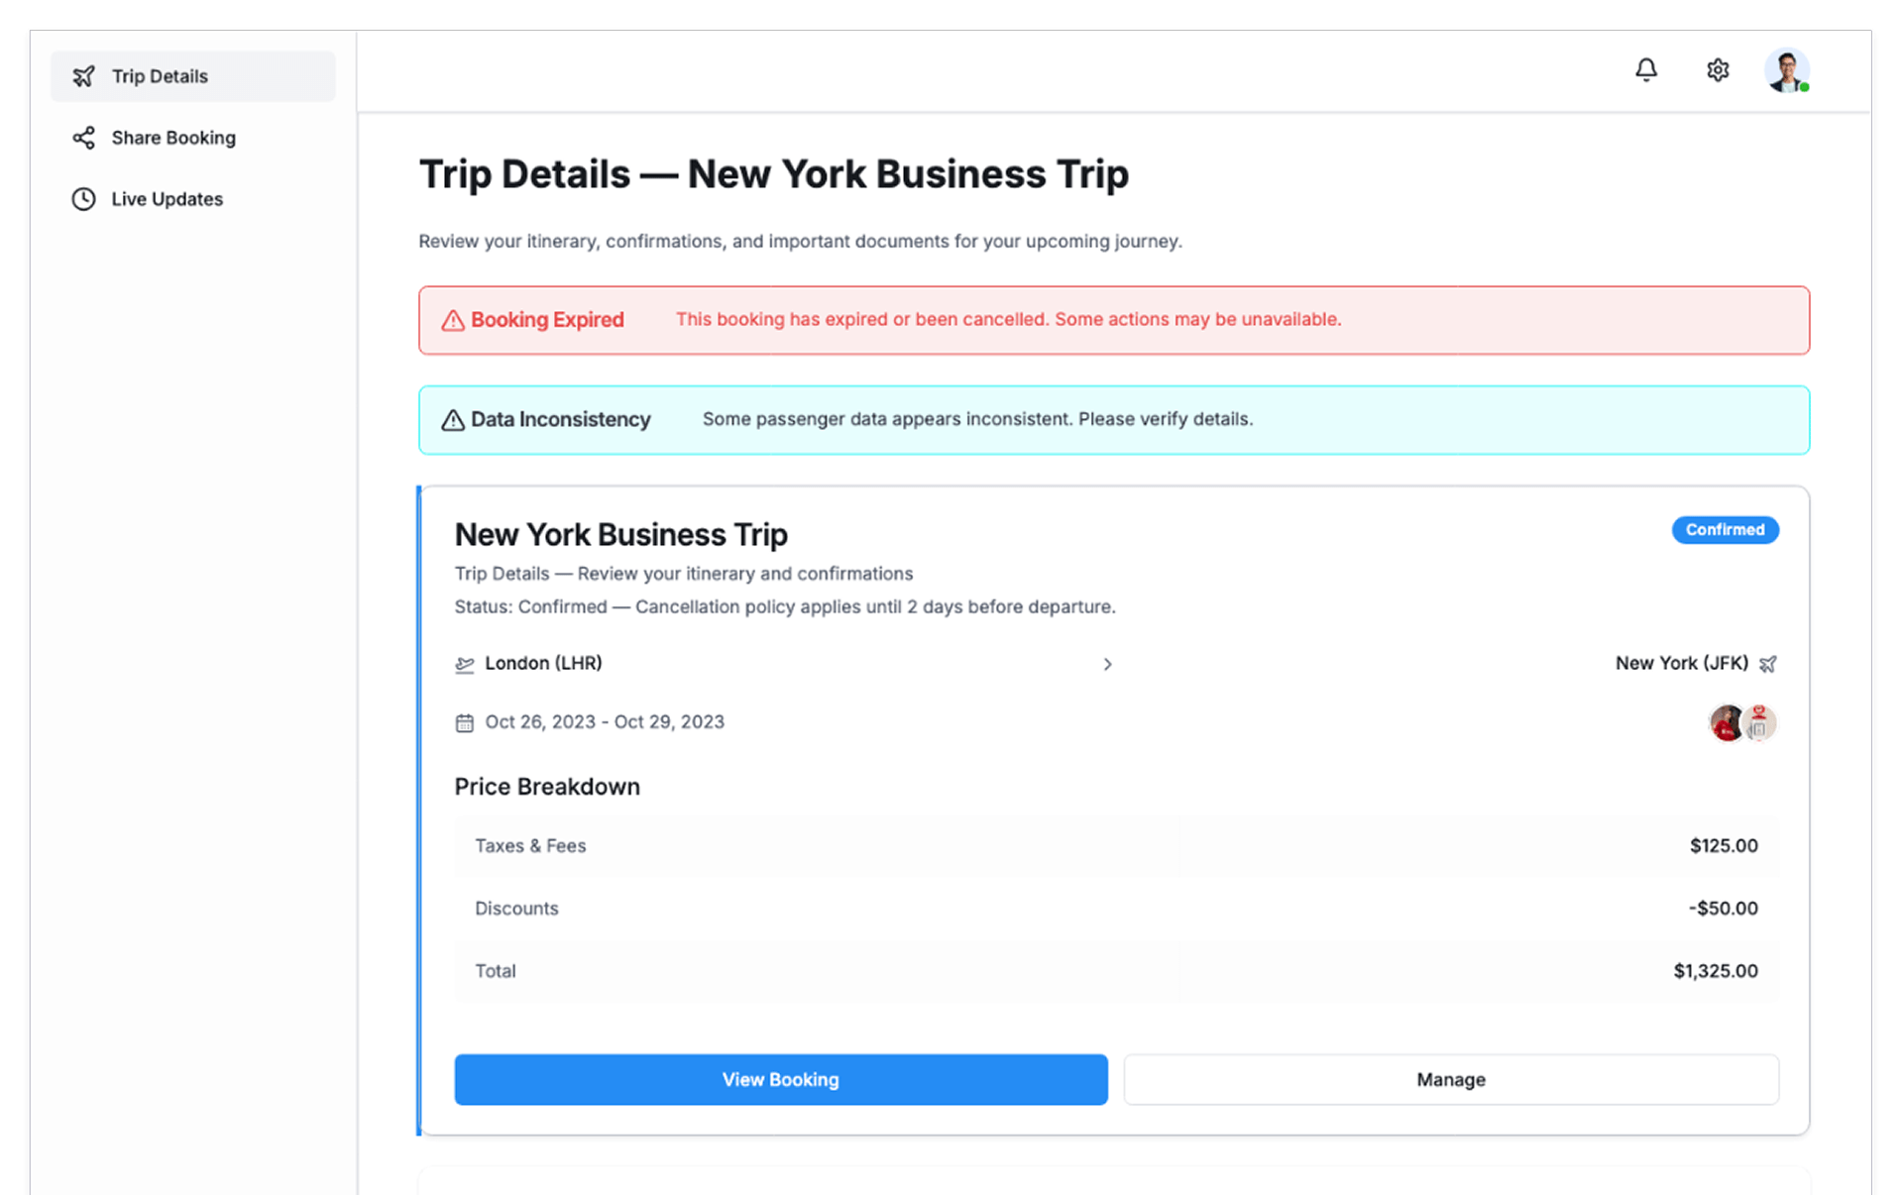Click the warning icon in Data Inconsistency alert
The image size is (1903, 1195).
[x=453, y=420]
